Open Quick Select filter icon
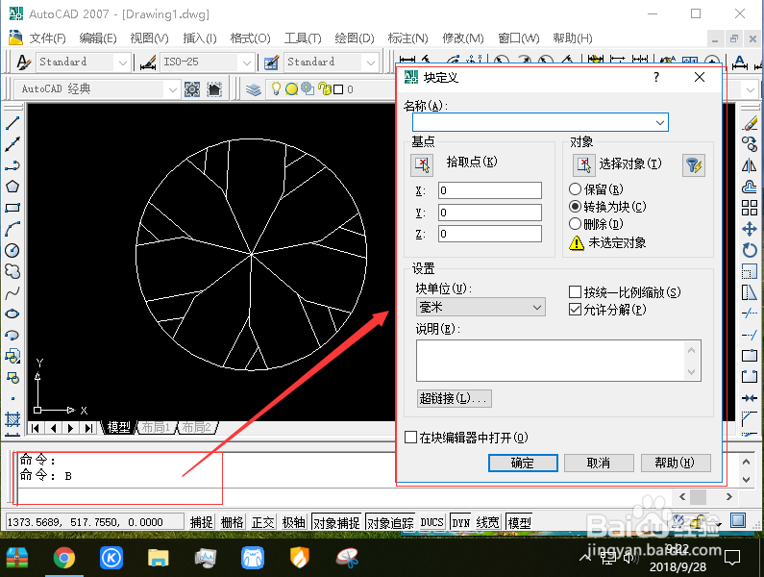This screenshot has width=764, height=577. pos(694,165)
